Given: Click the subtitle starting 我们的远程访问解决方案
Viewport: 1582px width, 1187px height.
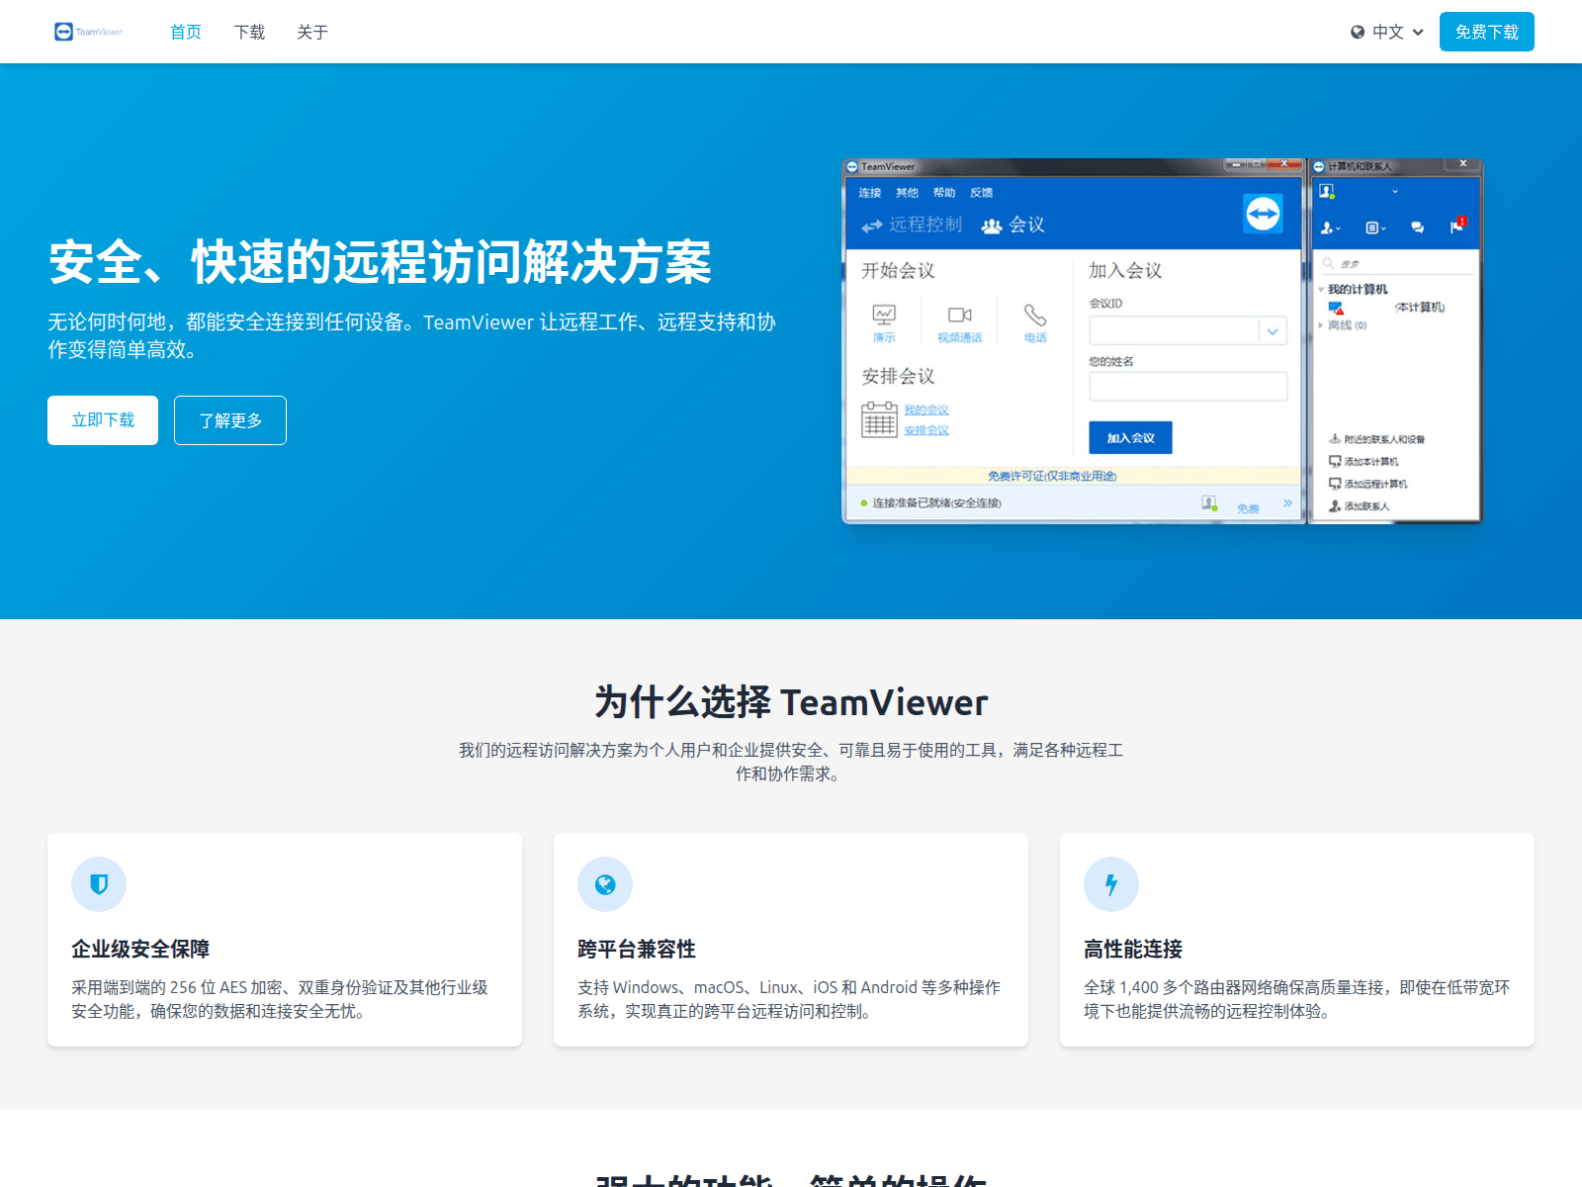Looking at the screenshot, I should tap(791, 762).
